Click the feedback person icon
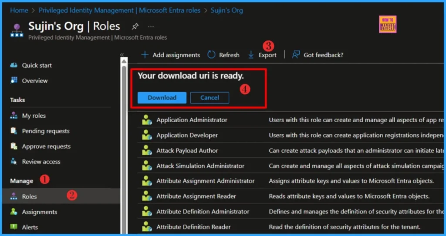This screenshot has width=446, height=236. click(296, 55)
